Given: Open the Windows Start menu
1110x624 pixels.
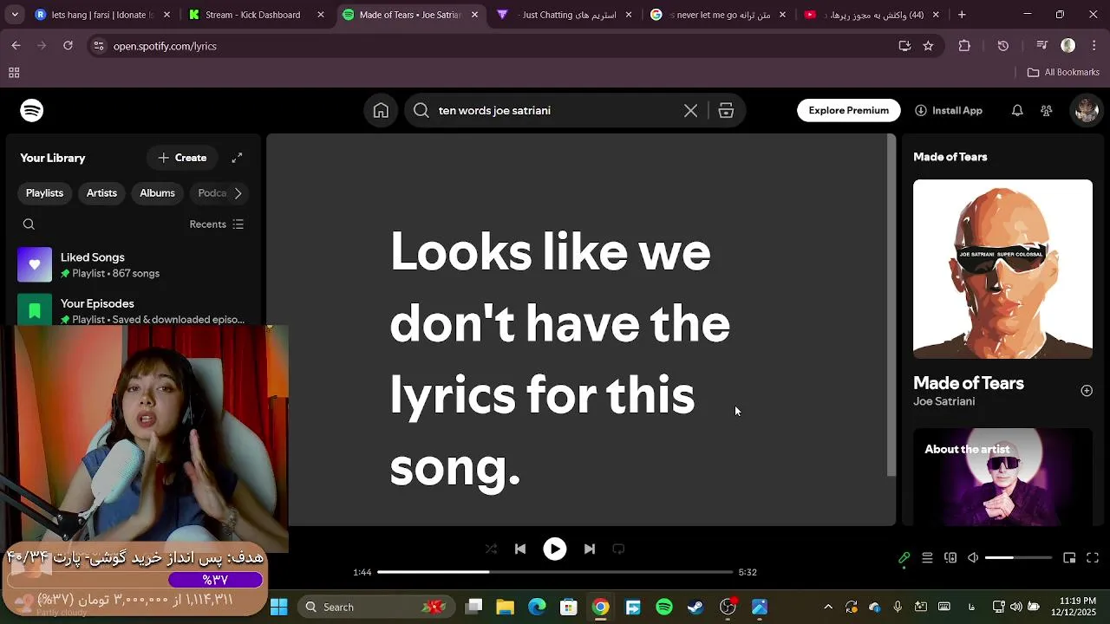Looking at the screenshot, I should (x=278, y=607).
